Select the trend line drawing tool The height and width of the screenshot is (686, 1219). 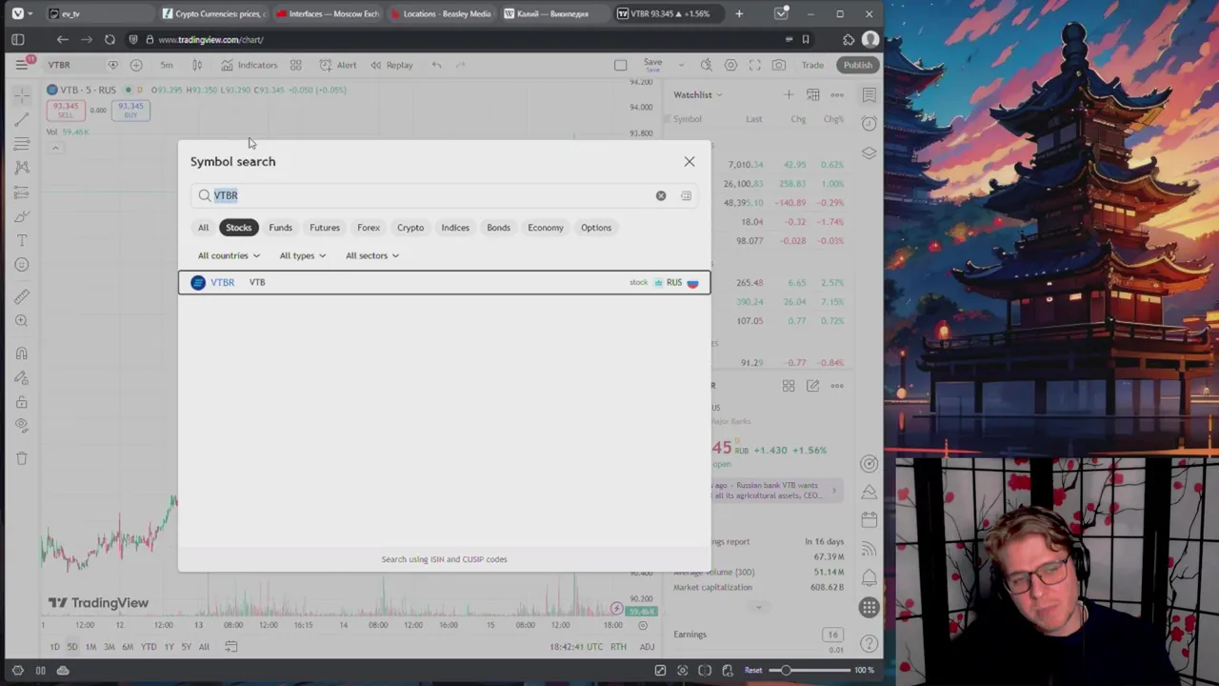click(22, 119)
